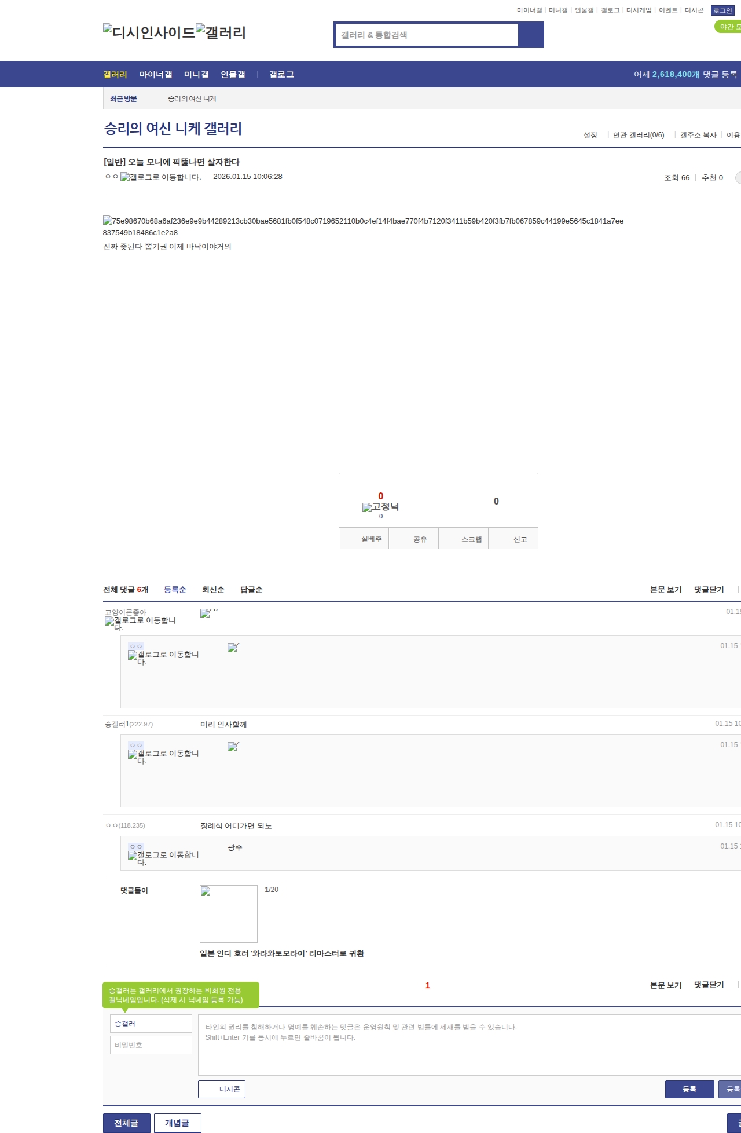Click 본문 보기 beside the comment sort options
741x1133 pixels.
click(x=666, y=590)
